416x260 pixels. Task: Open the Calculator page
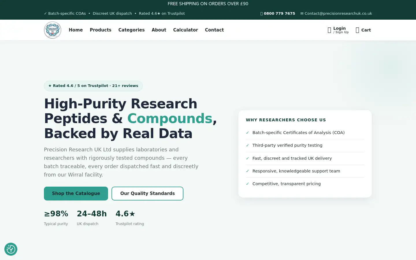click(185, 30)
